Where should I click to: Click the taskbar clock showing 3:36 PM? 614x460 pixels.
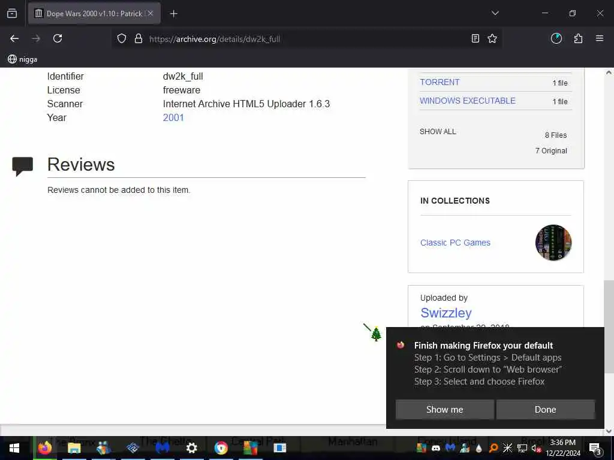563,448
